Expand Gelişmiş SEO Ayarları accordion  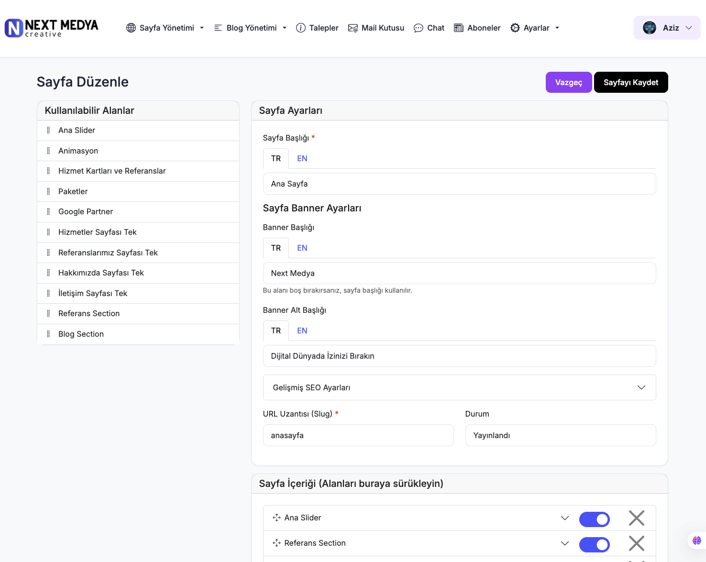click(x=459, y=387)
